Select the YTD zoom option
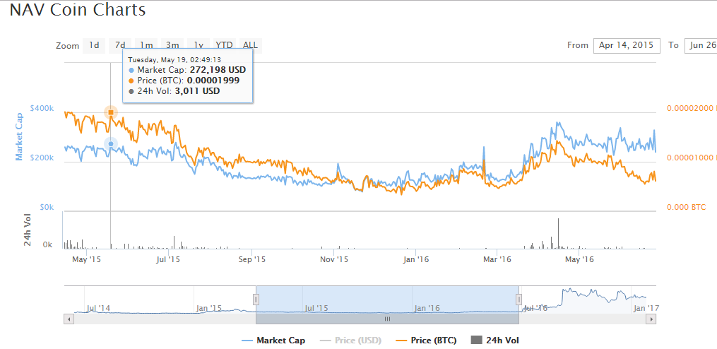Viewport: 717px width, 349px height. [x=224, y=45]
